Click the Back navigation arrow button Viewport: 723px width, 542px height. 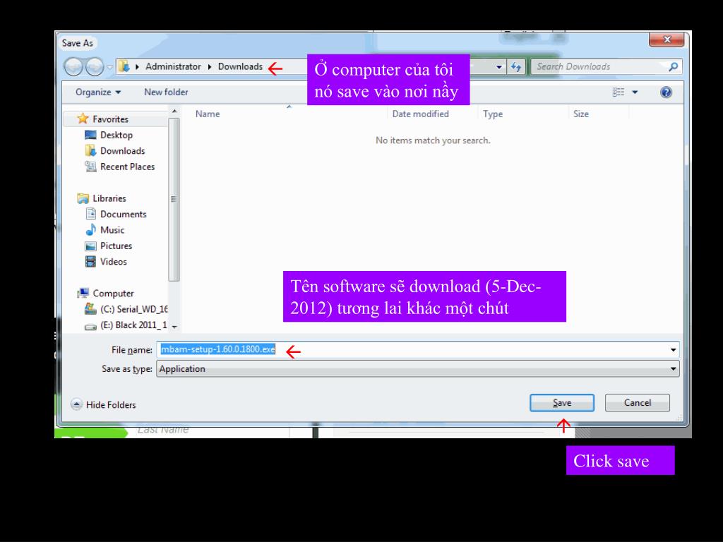73,67
